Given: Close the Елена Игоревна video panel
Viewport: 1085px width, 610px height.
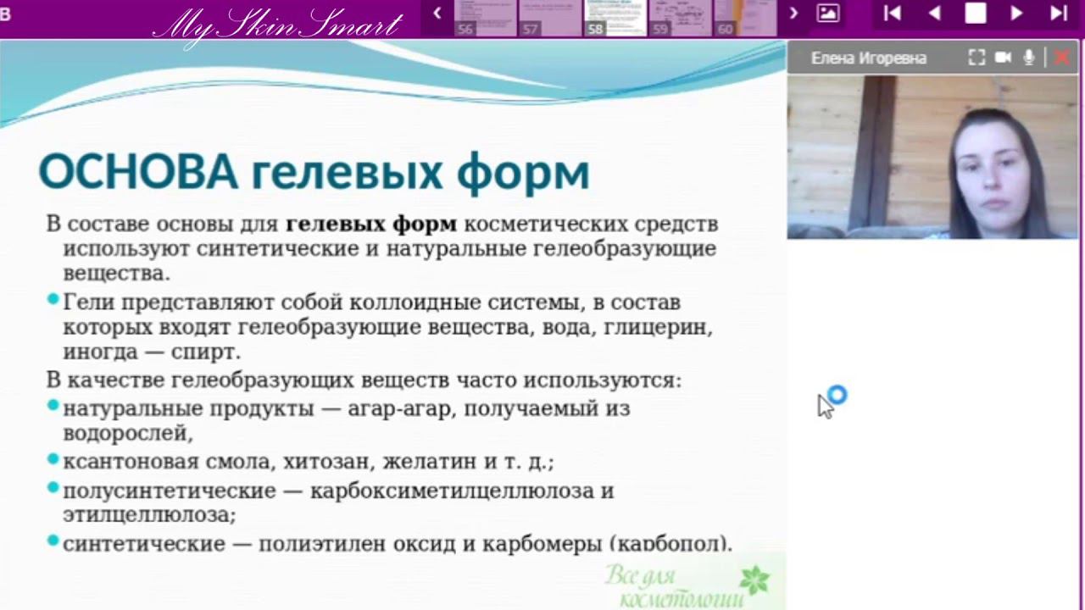Looking at the screenshot, I should point(1061,58).
